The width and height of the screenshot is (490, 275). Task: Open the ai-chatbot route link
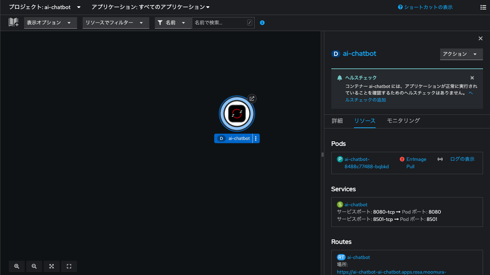[359, 257]
